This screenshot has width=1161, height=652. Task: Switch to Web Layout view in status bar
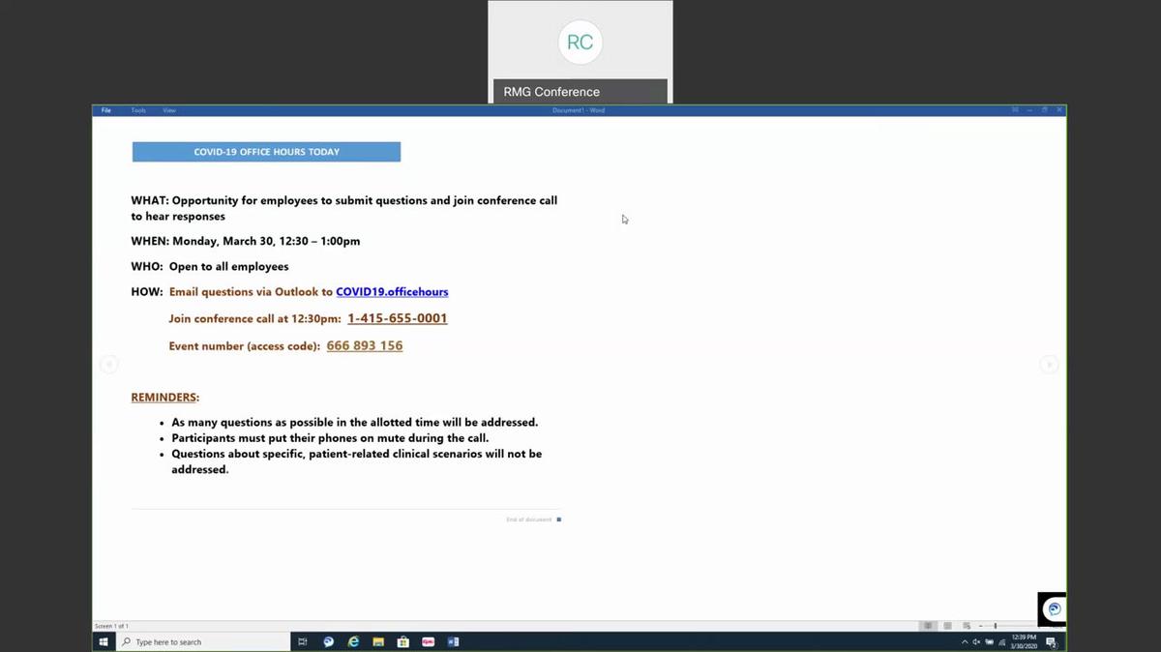(967, 626)
